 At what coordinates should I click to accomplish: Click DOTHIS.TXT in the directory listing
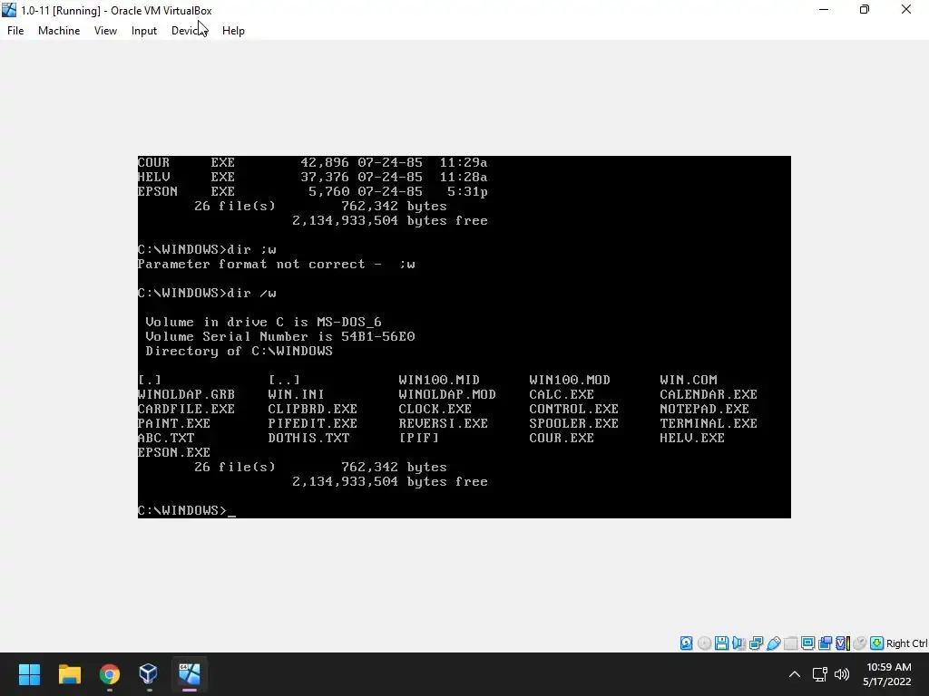click(x=308, y=438)
